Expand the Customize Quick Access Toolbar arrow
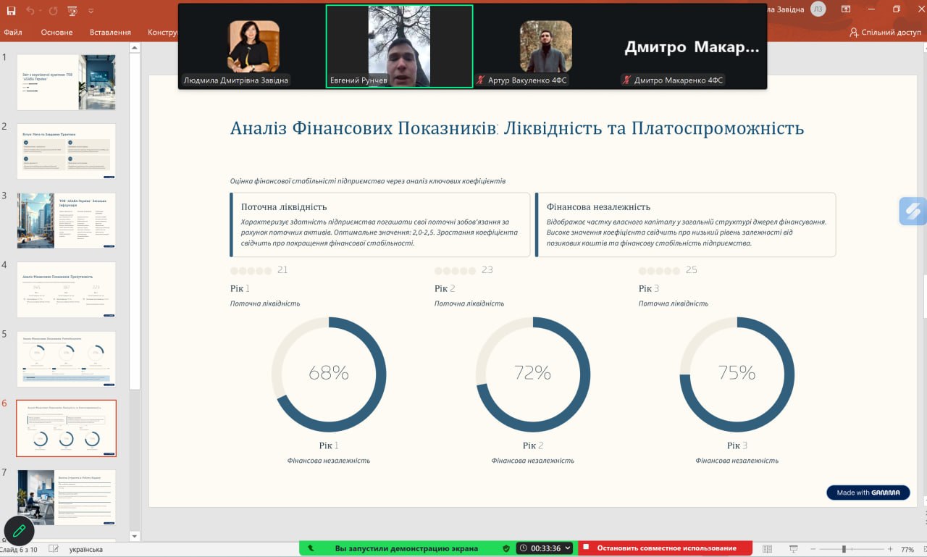The image size is (927, 557). coord(91,11)
